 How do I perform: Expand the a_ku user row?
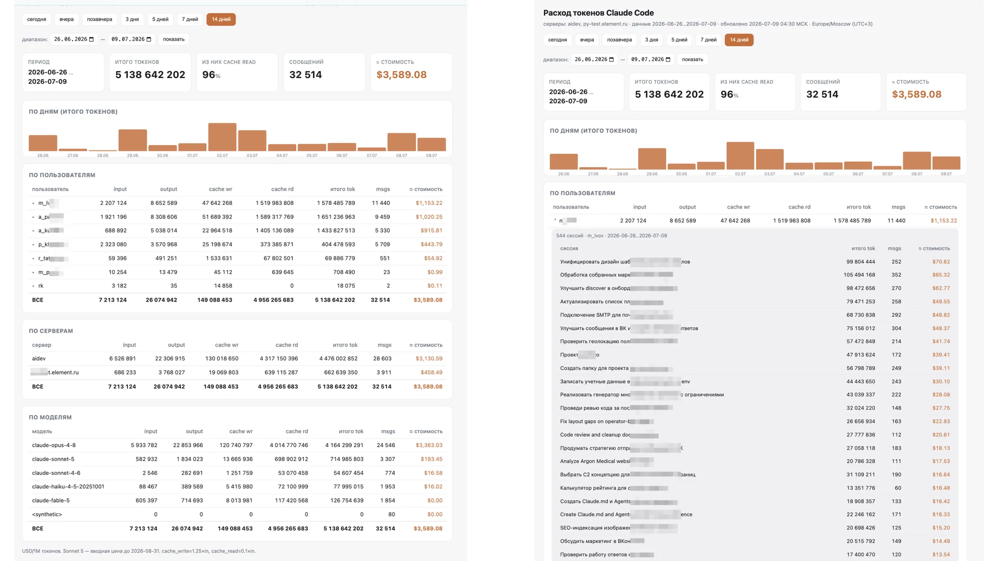coord(34,231)
